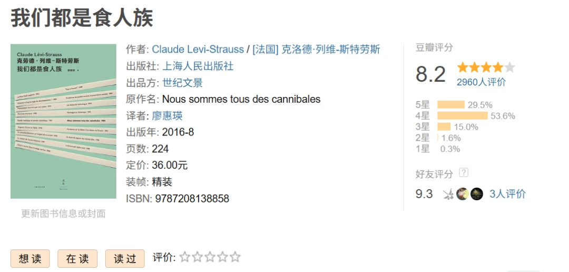Click the green book cover thumbnail
This screenshot has width=569, height=272.
coord(63,121)
